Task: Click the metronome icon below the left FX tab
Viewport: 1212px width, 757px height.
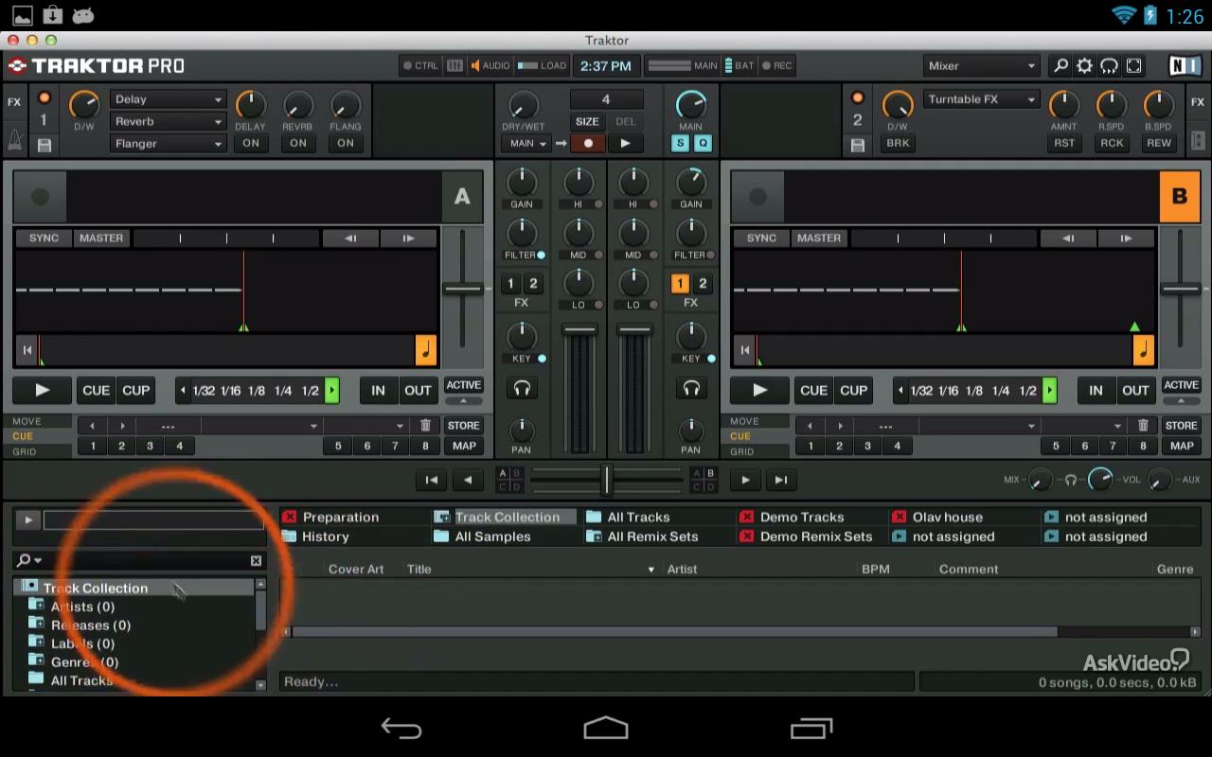Action: pyautogui.click(x=14, y=139)
